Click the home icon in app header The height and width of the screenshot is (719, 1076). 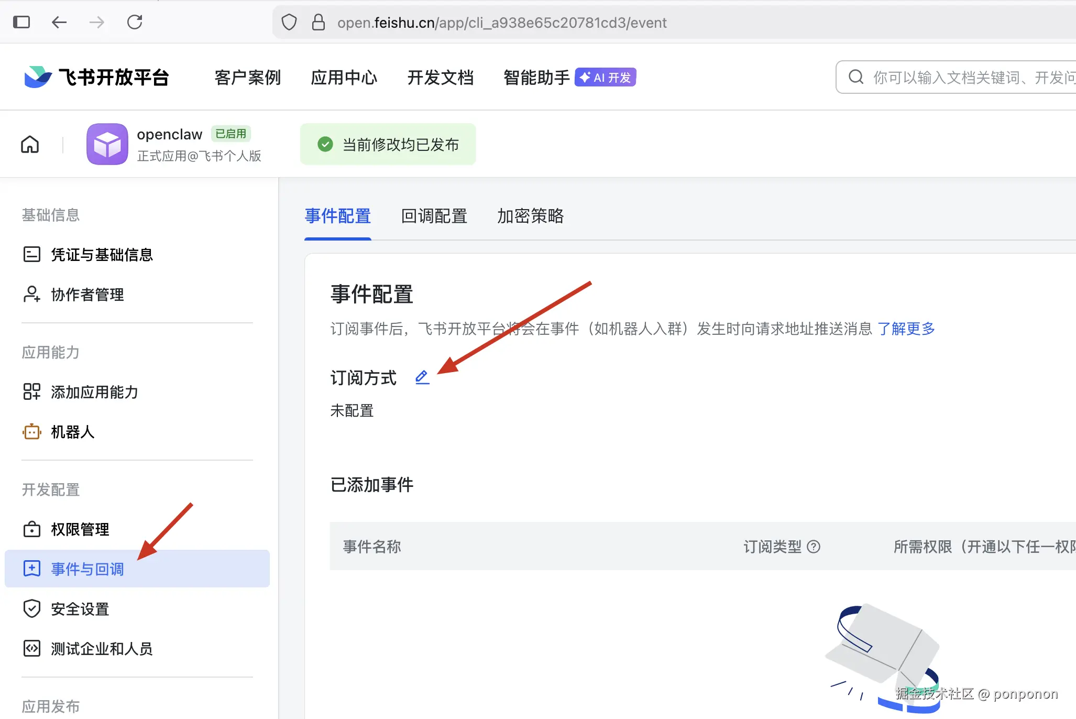(x=30, y=144)
